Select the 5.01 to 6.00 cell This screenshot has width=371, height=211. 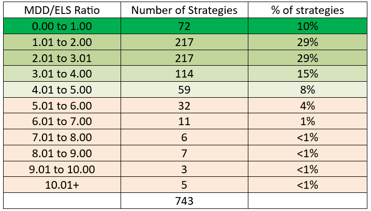62,106
